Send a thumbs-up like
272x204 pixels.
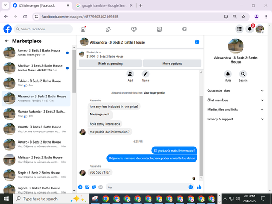tap(199, 187)
